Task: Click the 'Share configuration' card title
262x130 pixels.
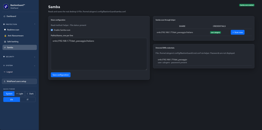Action: (x=58, y=20)
